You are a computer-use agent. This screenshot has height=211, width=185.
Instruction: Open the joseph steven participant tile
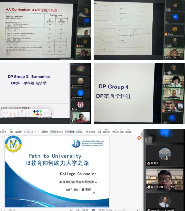click(x=81, y=94)
